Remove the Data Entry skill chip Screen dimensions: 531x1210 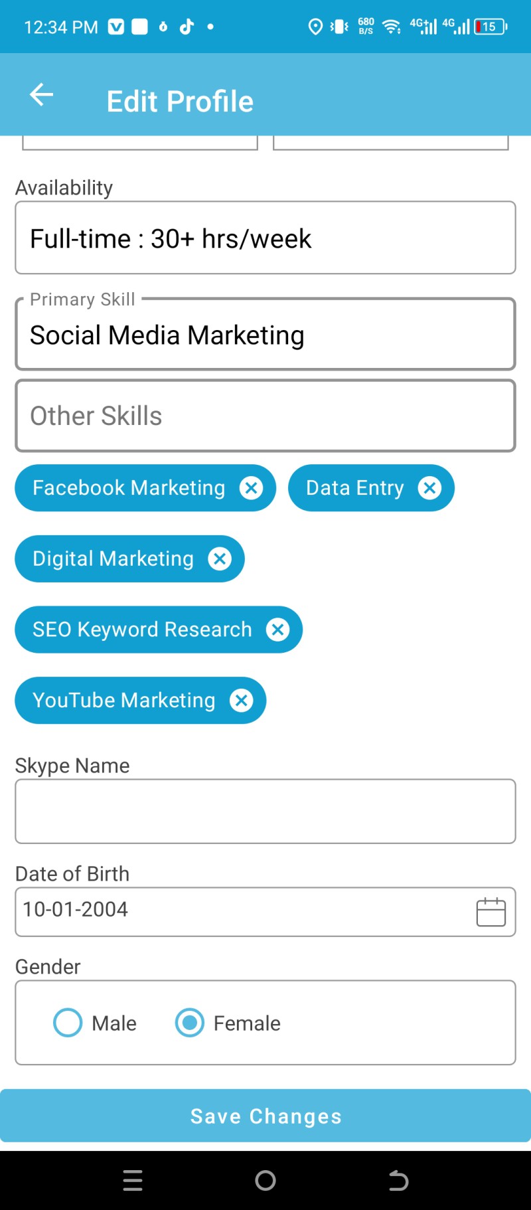(429, 488)
